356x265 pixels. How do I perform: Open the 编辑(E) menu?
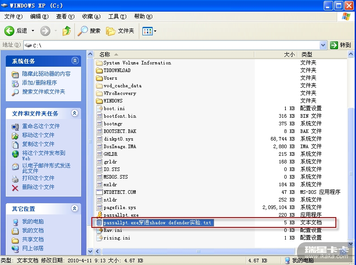tap(39, 17)
